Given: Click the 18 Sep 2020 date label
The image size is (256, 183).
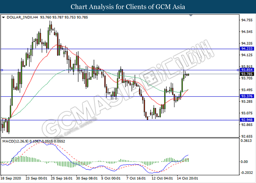Looking at the screenshot, I should tap(11, 178).
